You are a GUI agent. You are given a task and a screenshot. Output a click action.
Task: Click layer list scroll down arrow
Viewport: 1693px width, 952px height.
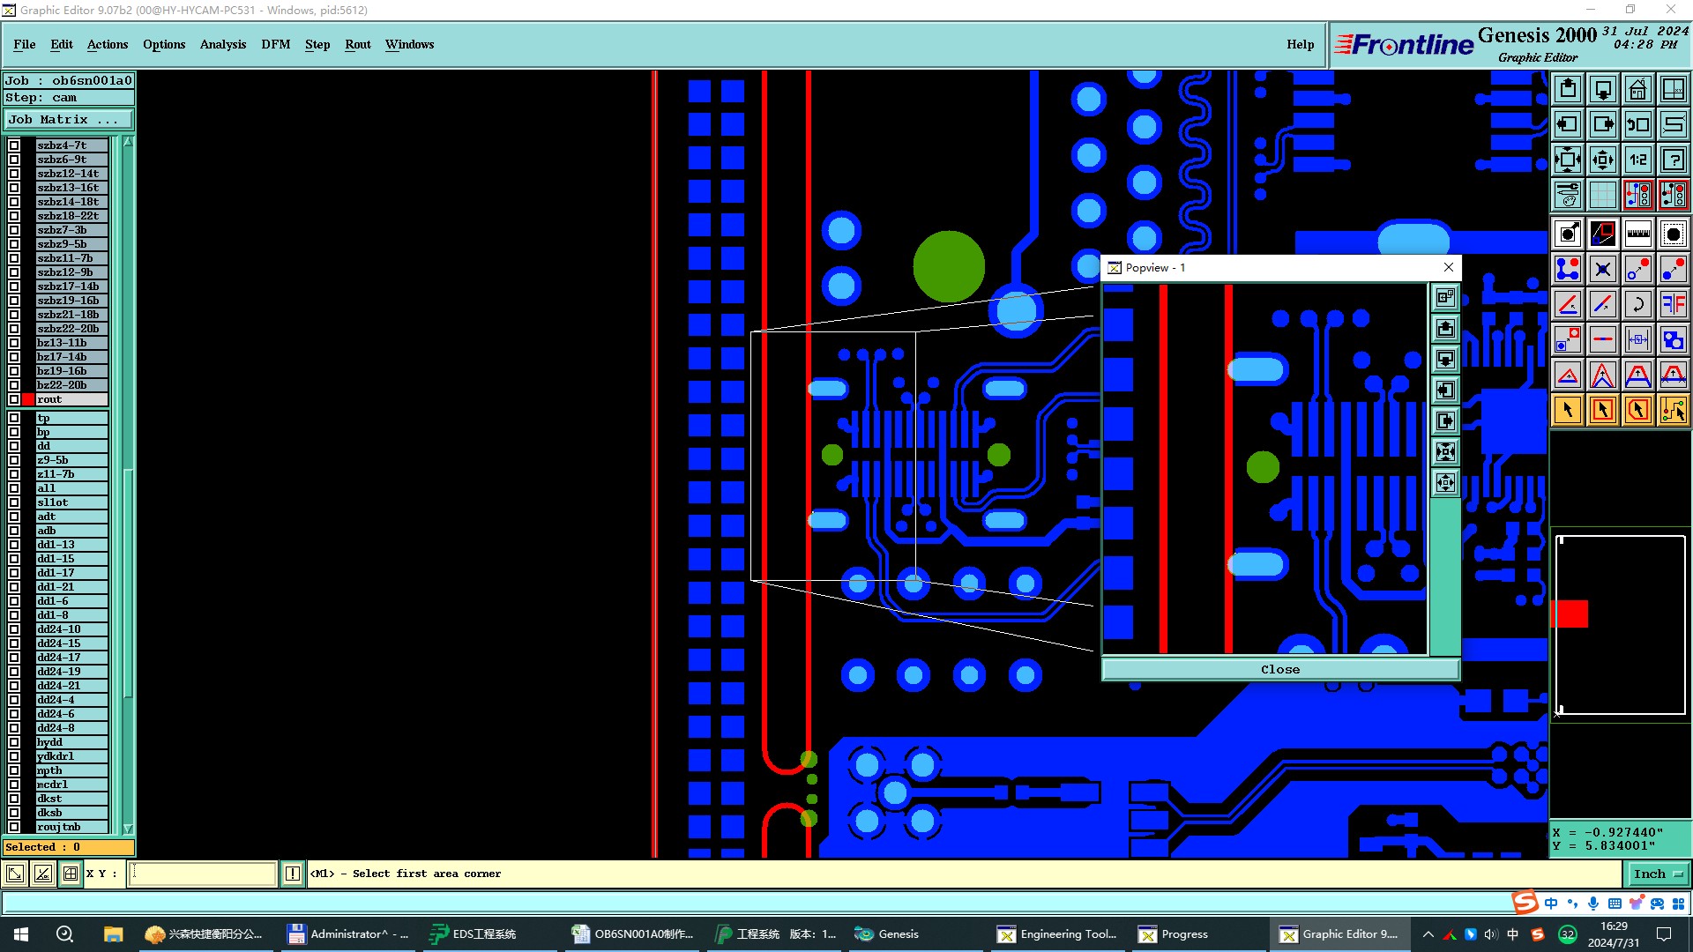coord(128,828)
